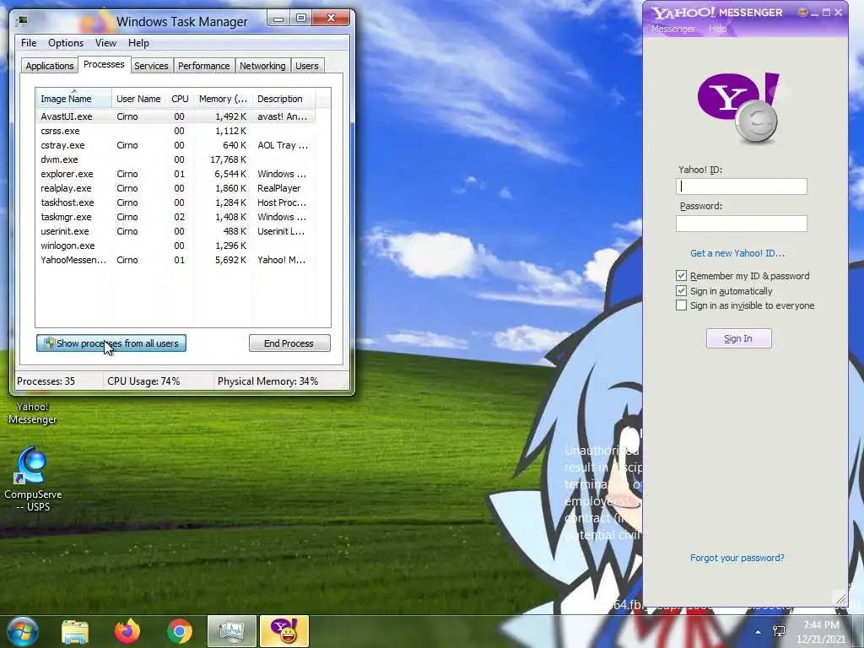Open the Windows Start orb
864x648 pixels.
[x=22, y=631]
